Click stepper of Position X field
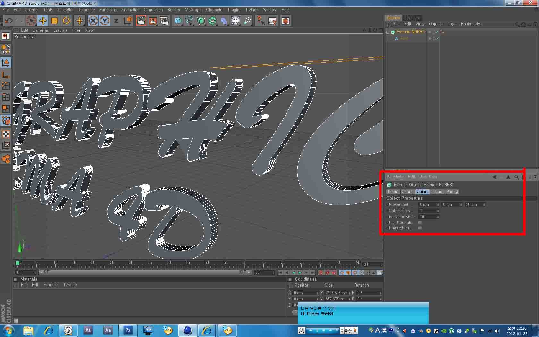The image size is (539, 337). pyautogui.click(x=318, y=293)
